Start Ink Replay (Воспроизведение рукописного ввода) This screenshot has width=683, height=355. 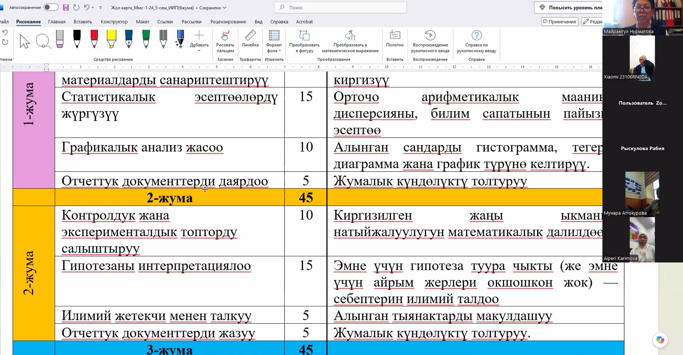[x=430, y=41]
